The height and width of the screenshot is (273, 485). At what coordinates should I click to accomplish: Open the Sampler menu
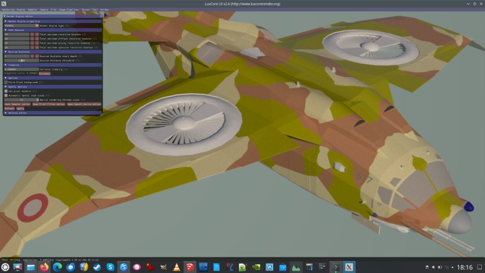pos(33,10)
